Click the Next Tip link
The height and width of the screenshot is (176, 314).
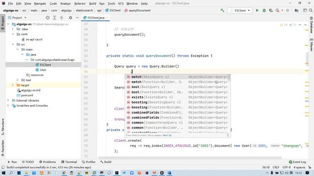tap(167, 135)
